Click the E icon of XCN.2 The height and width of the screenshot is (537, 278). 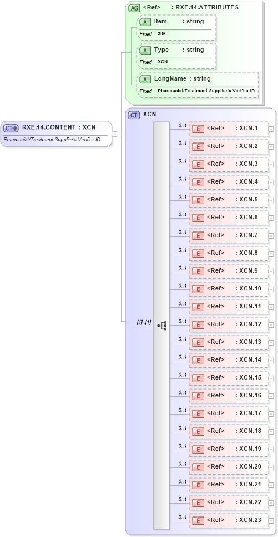click(198, 146)
